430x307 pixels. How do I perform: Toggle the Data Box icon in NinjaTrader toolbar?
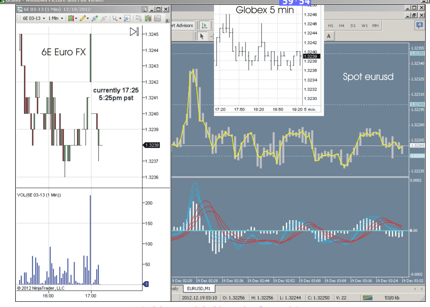(x=139, y=18)
